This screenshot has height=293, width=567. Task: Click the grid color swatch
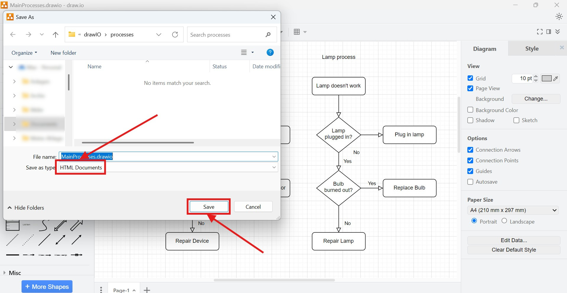[x=547, y=78]
